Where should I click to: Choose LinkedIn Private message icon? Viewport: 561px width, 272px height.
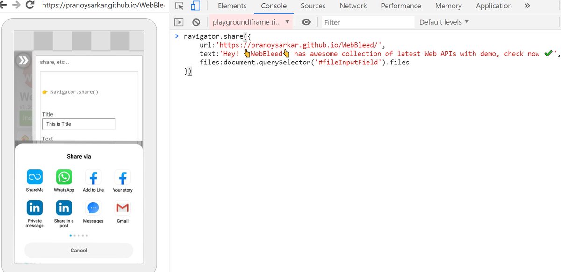[35, 208]
